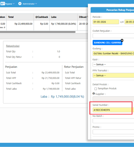Click the Serial Number field

click(113, 110)
